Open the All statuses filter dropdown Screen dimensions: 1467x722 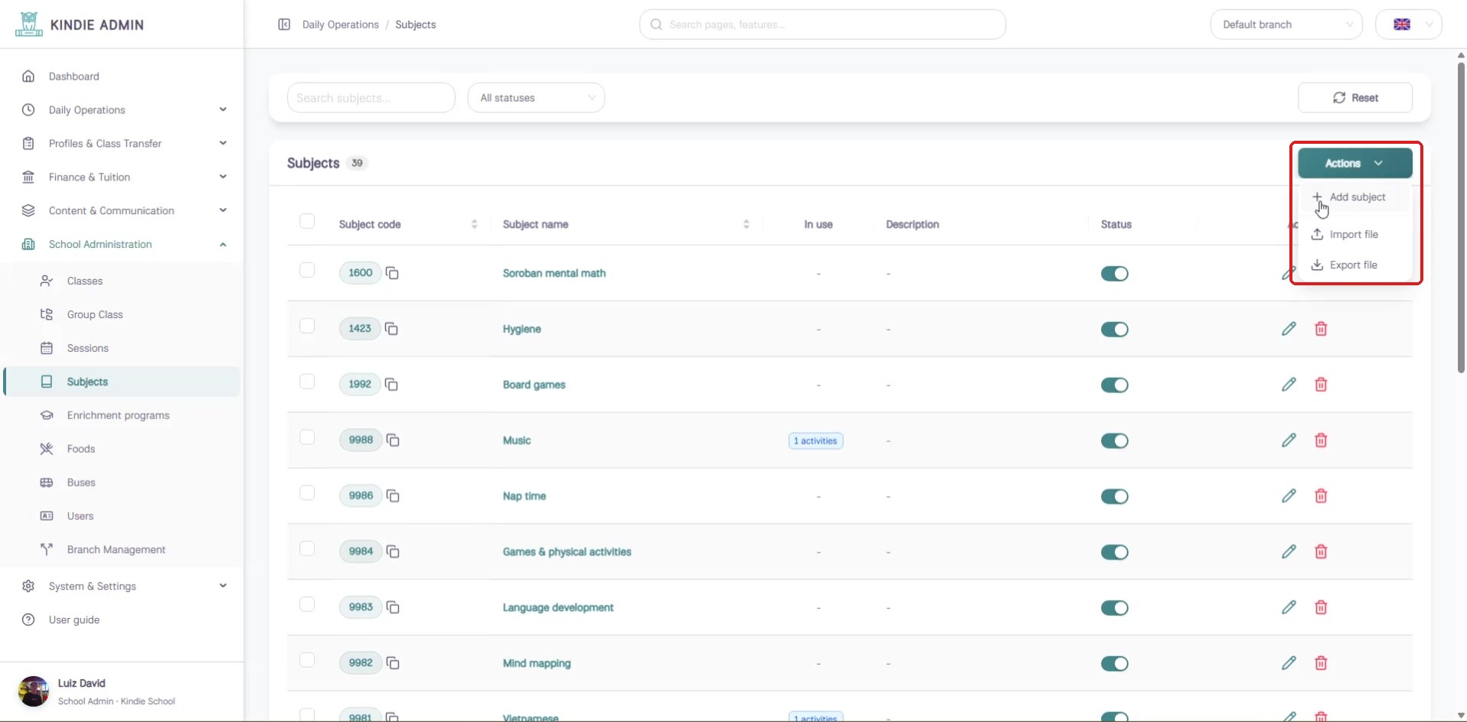pyautogui.click(x=536, y=98)
